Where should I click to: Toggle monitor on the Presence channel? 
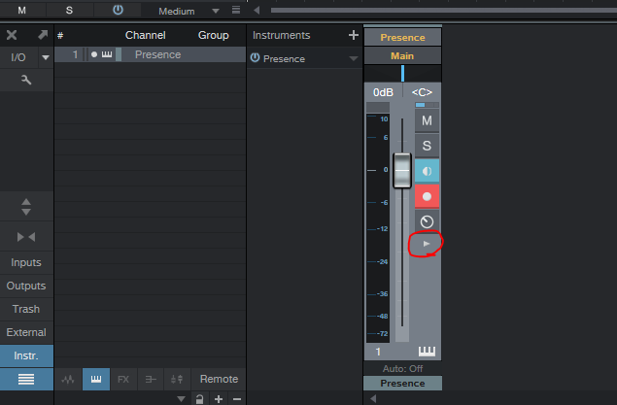tap(427, 171)
